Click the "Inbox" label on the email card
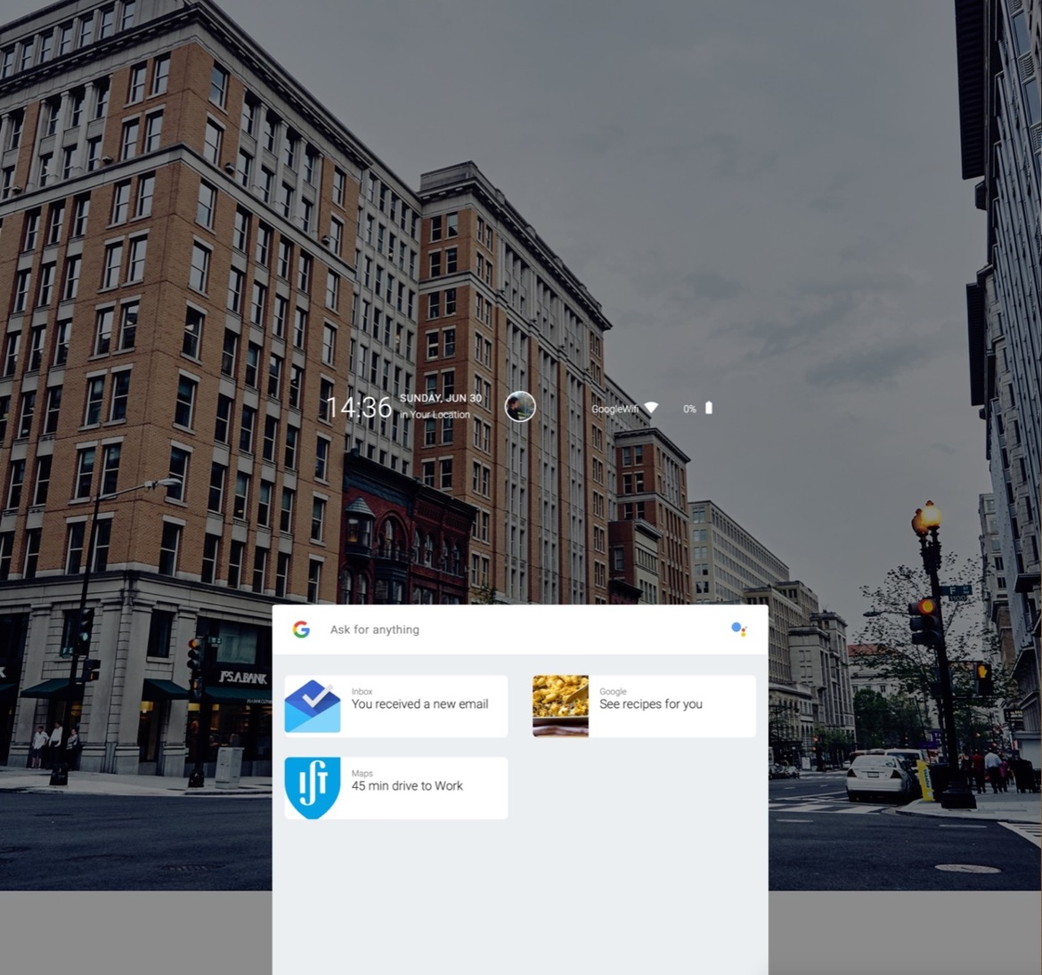1042x975 pixels. tap(362, 691)
